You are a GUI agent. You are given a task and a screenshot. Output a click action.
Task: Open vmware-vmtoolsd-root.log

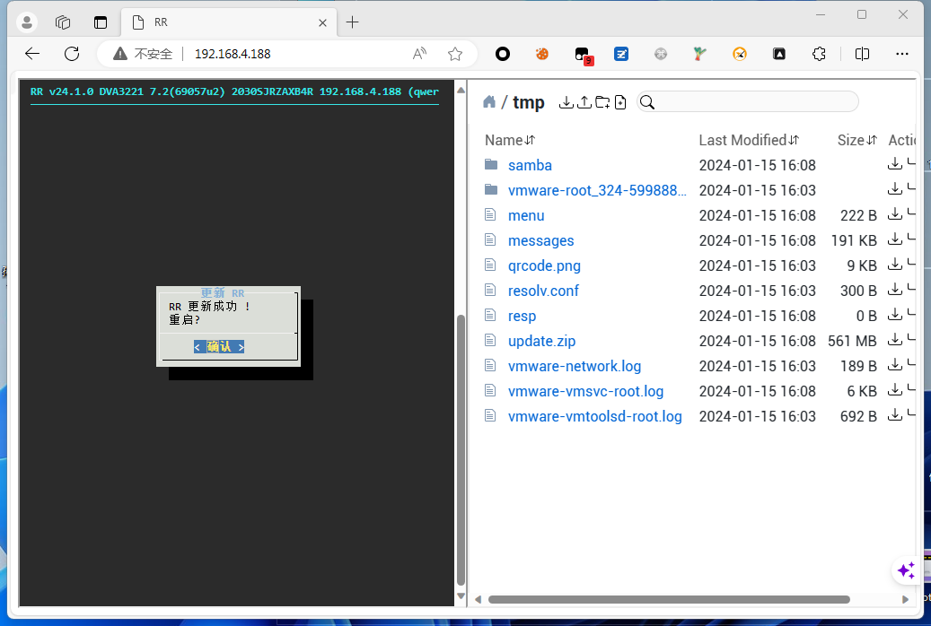coord(595,416)
